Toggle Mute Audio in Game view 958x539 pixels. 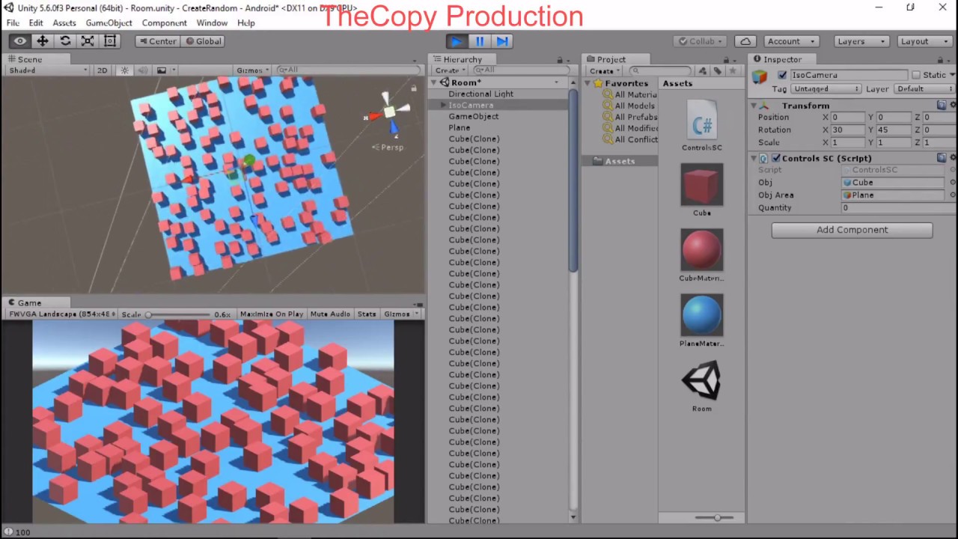[x=330, y=314]
